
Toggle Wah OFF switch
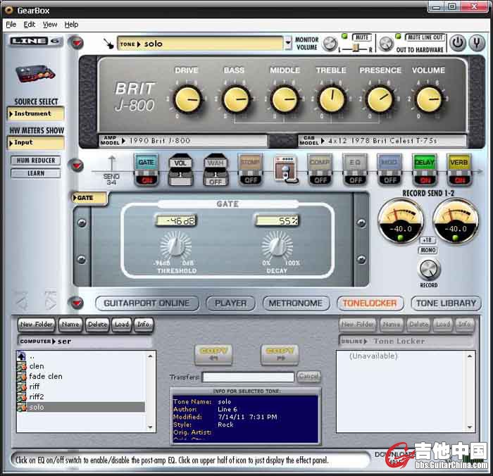(x=216, y=182)
